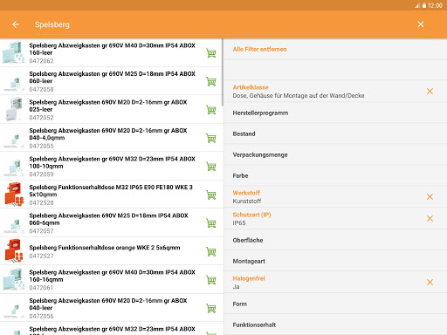447x335 pixels.
Task: Open the Oberfläche filter
Action: click(335, 240)
